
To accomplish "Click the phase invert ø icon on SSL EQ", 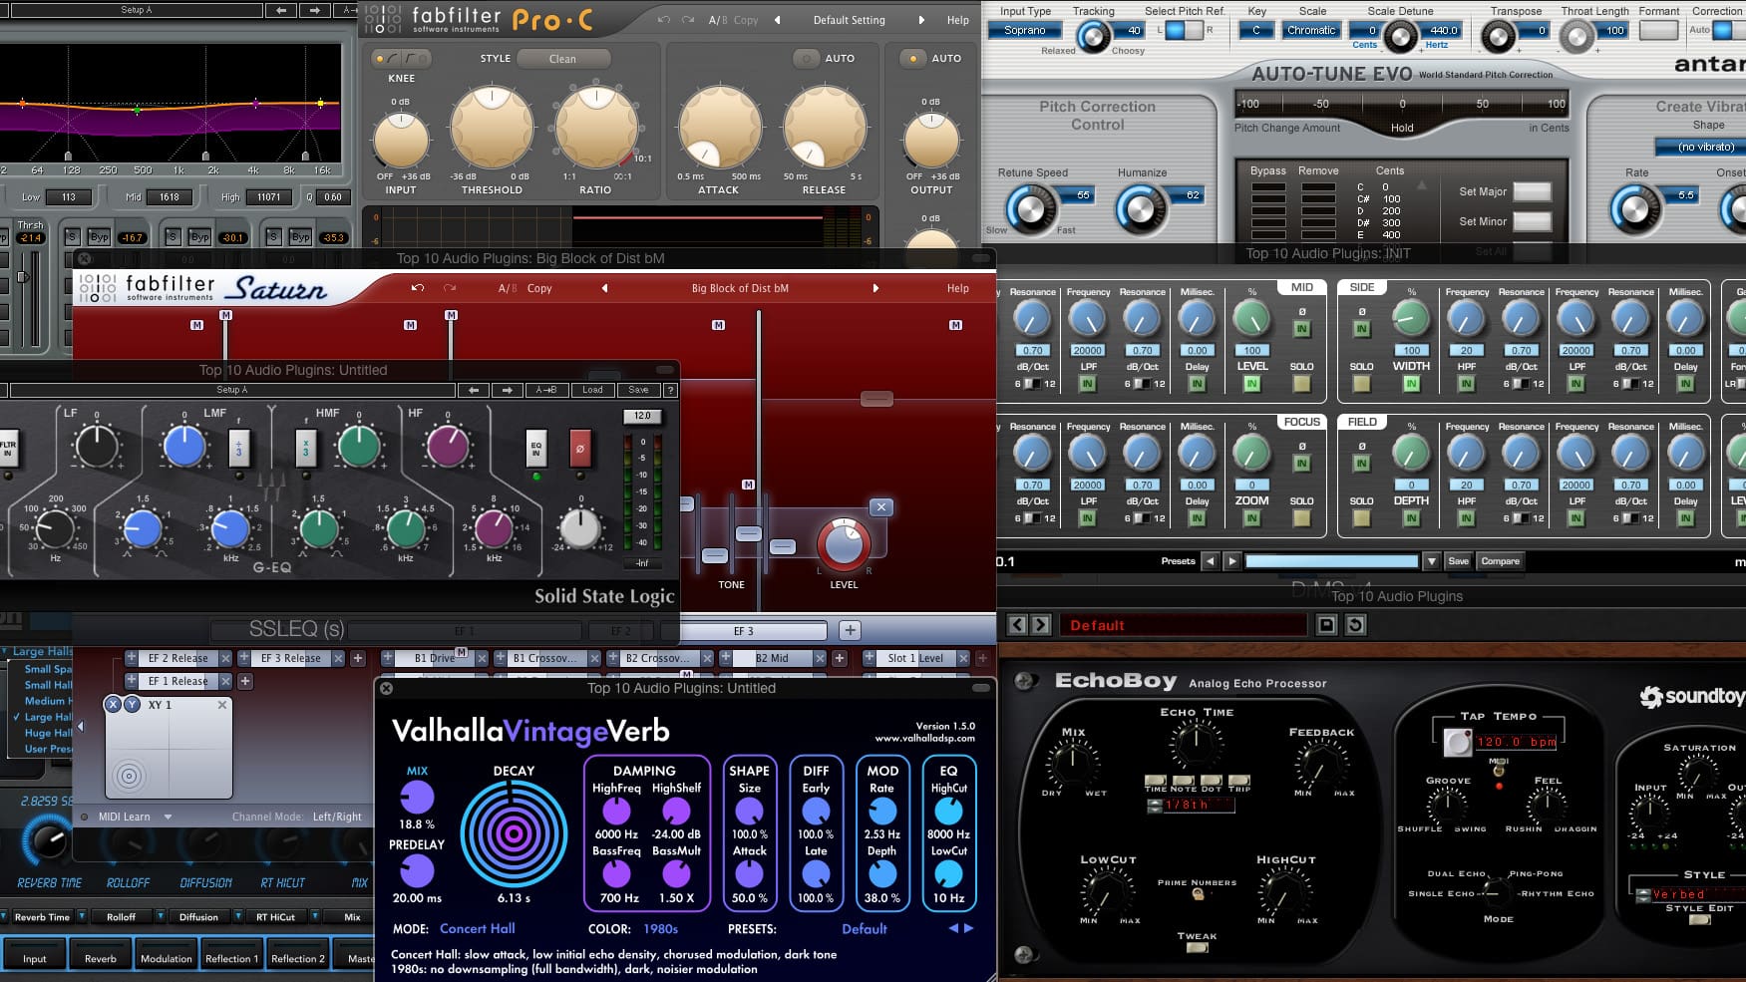I will point(581,449).
